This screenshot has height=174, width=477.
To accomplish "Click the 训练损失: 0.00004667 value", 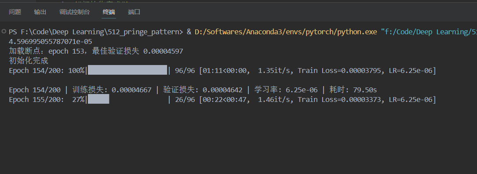I will point(112,90).
